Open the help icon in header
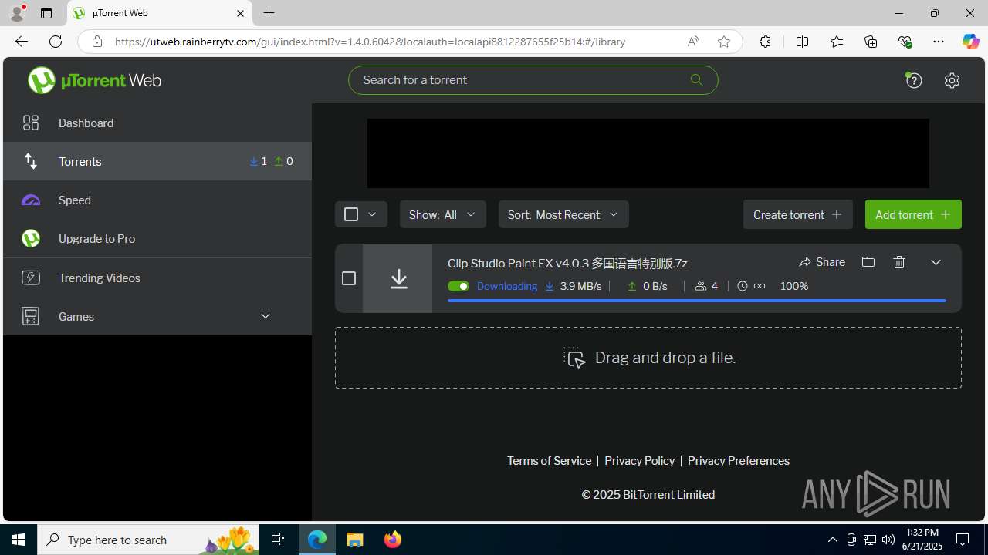Viewport: 988px width, 555px height. 914,80
